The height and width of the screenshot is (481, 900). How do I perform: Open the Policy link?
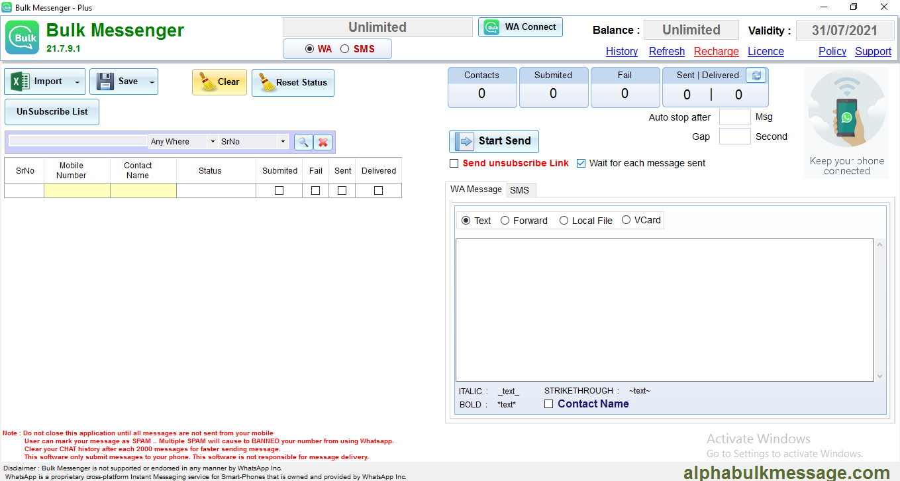click(x=832, y=52)
